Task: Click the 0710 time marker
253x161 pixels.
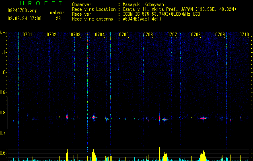Action: coord(244,35)
